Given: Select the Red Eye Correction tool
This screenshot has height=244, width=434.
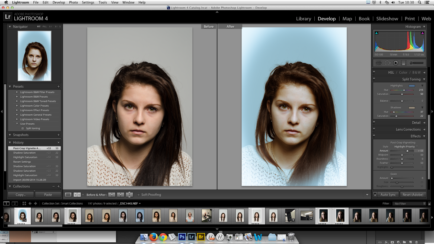Looking at the screenshot, I should 396,63.
